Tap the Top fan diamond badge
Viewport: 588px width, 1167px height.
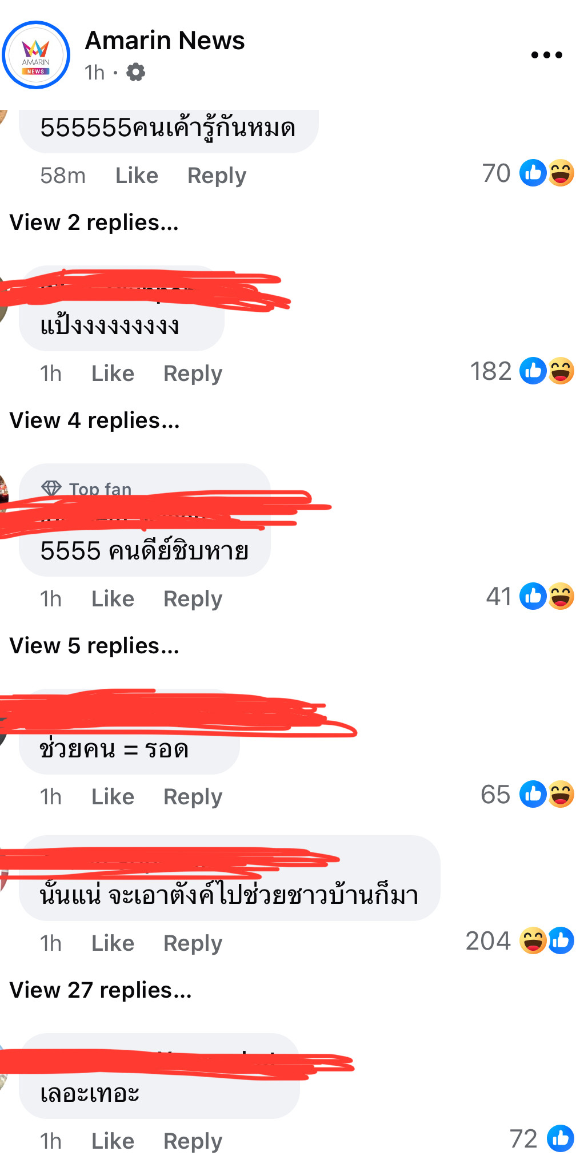click(51, 489)
